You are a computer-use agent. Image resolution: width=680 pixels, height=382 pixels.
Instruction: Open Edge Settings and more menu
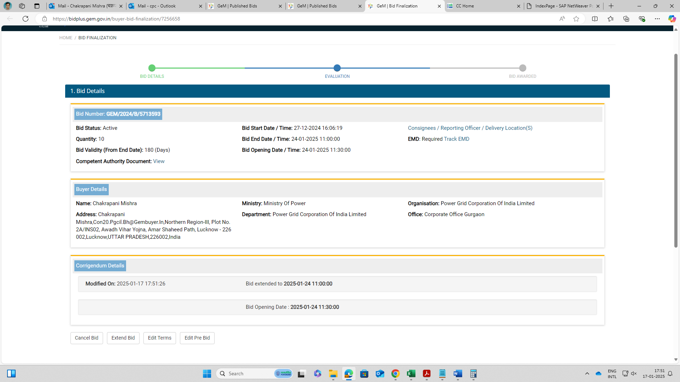pos(657,19)
